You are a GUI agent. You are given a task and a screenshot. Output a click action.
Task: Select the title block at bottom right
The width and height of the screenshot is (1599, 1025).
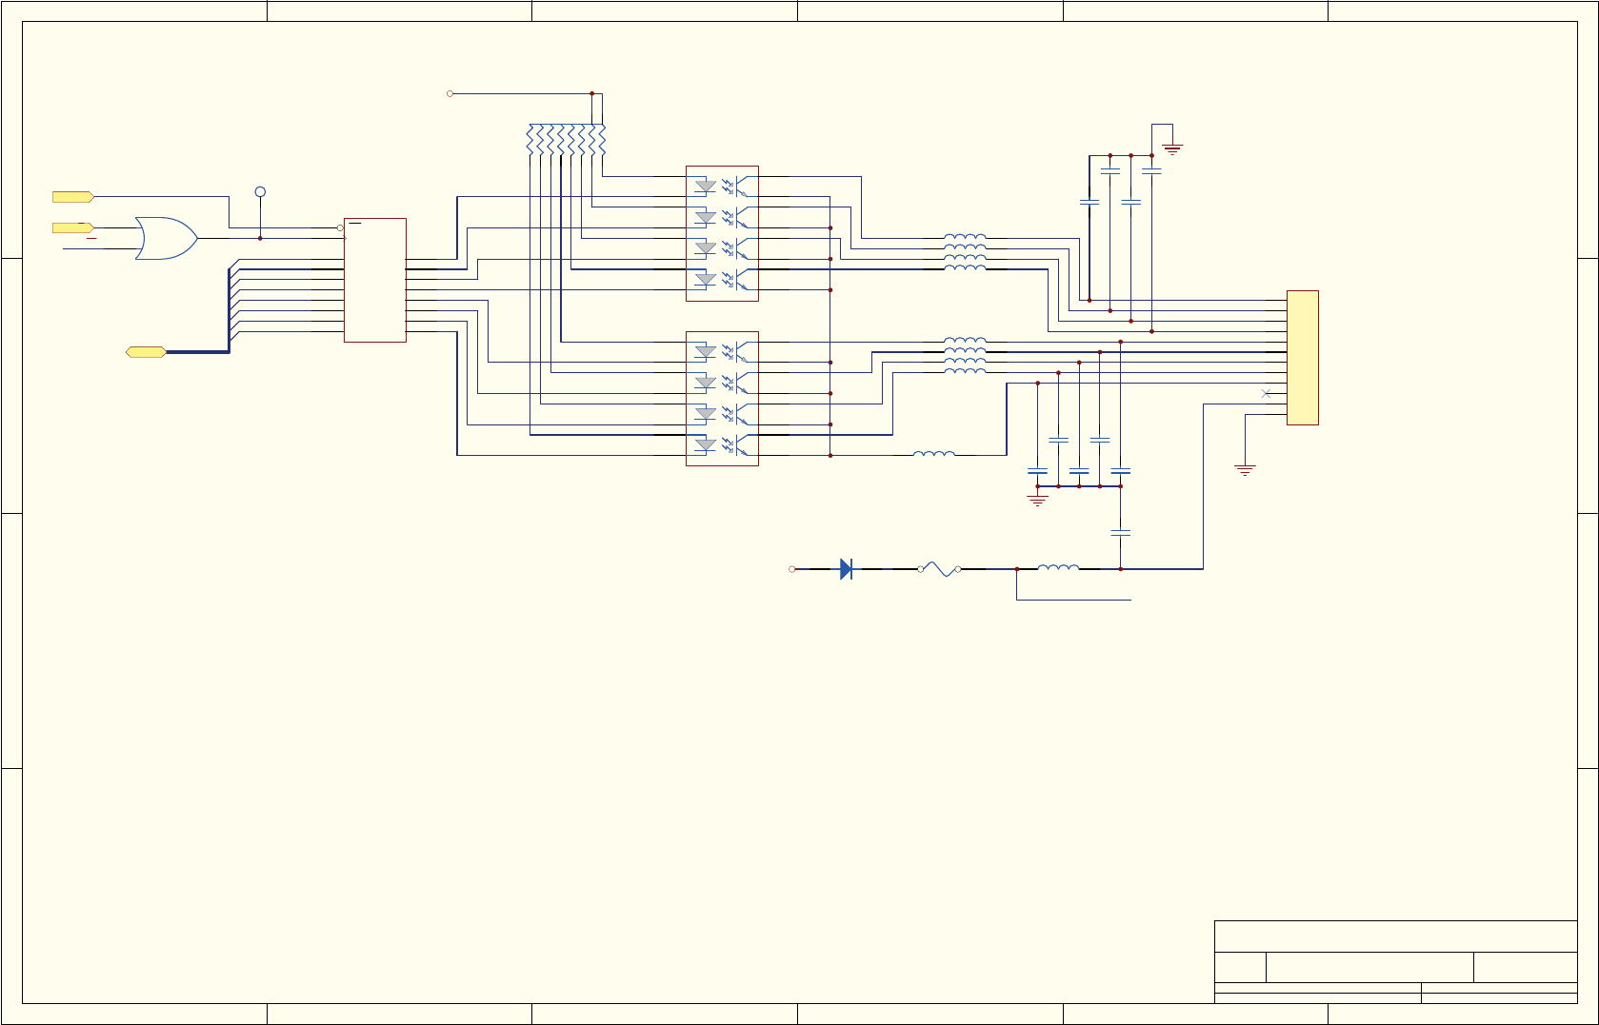coord(1396,961)
